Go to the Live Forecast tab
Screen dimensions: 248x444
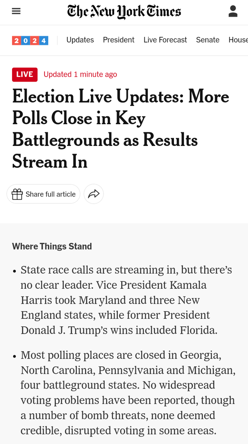[x=165, y=40]
